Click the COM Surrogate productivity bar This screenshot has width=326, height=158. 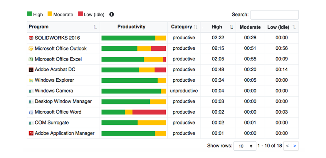tap(134, 123)
